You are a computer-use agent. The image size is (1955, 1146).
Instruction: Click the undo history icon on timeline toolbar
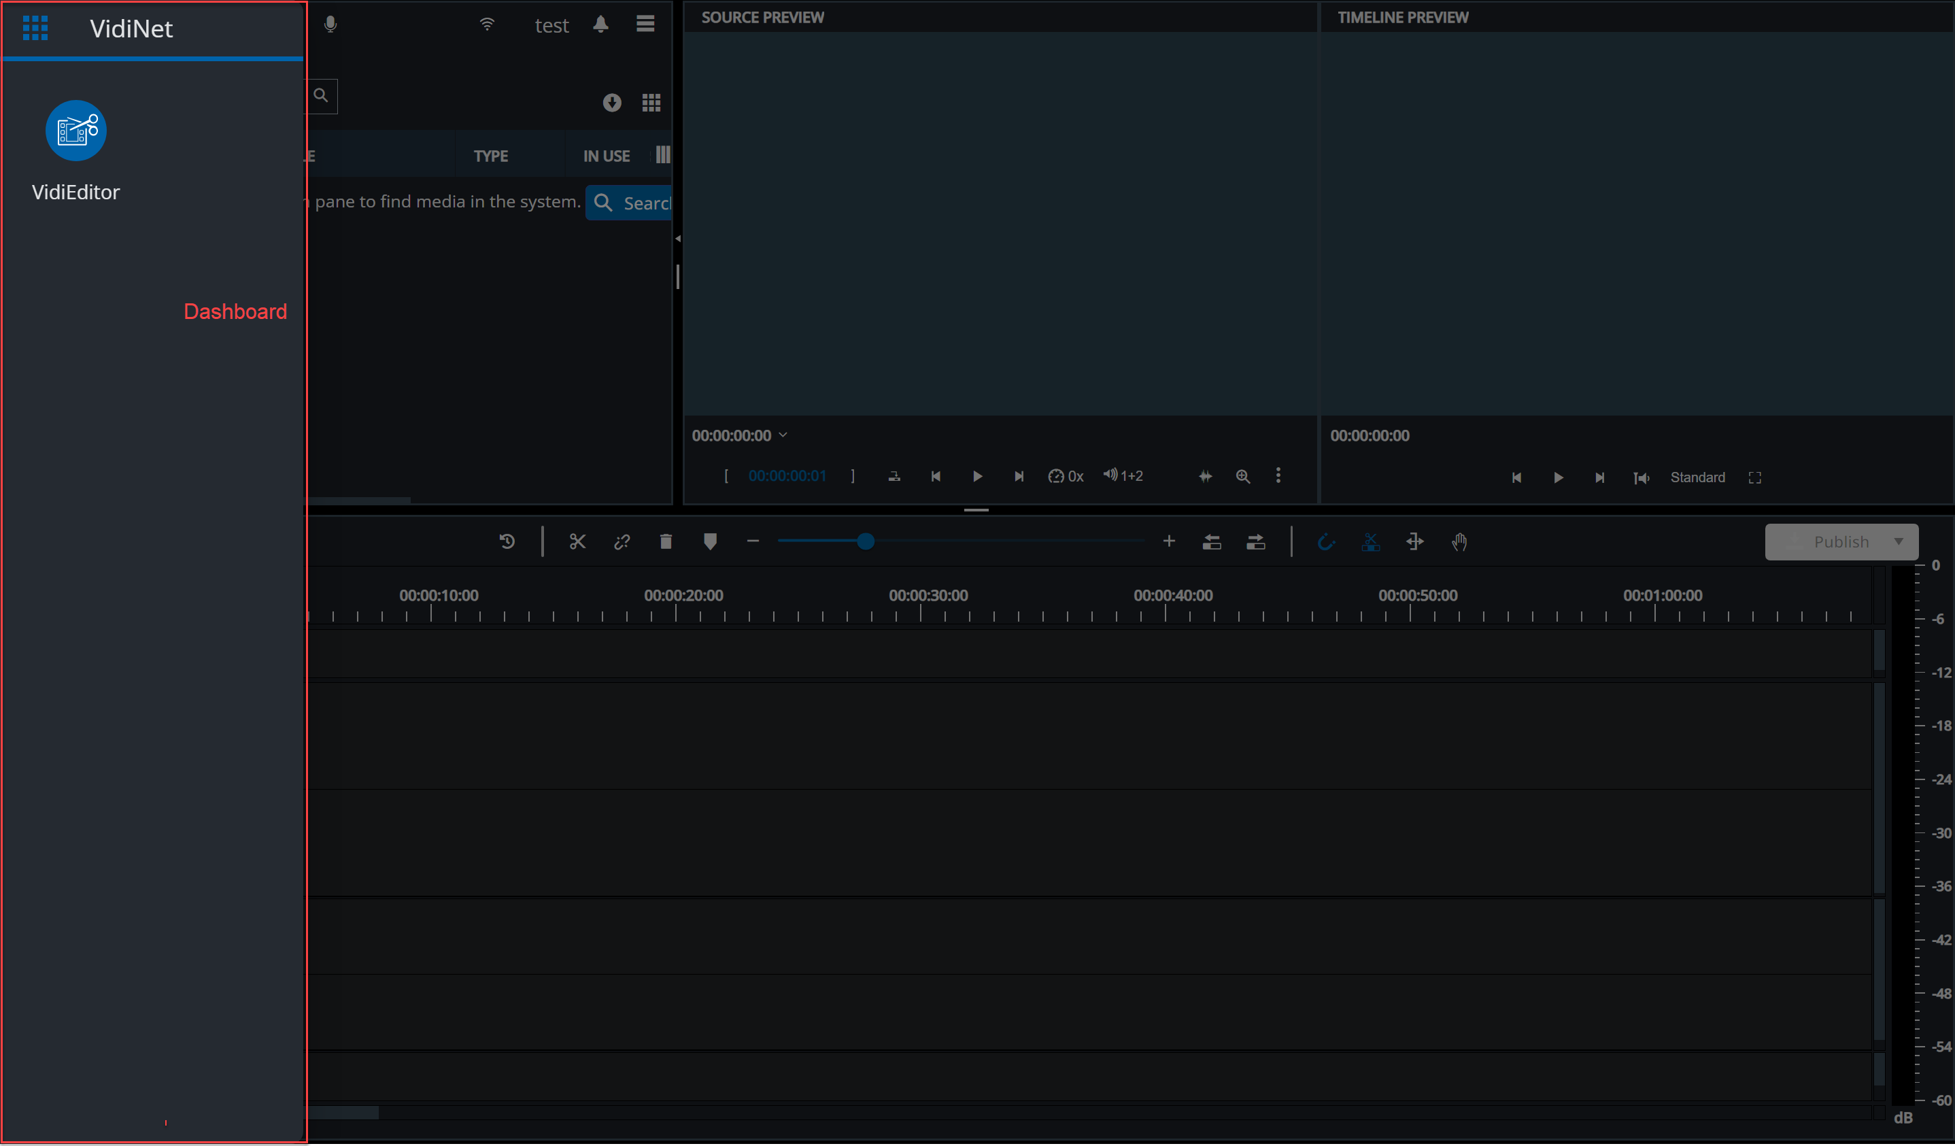pyautogui.click(x=507, y=541)
